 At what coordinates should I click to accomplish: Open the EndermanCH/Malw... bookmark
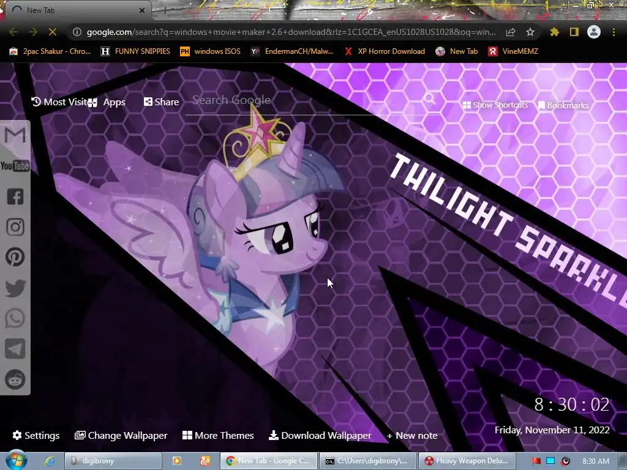(292, 51)
